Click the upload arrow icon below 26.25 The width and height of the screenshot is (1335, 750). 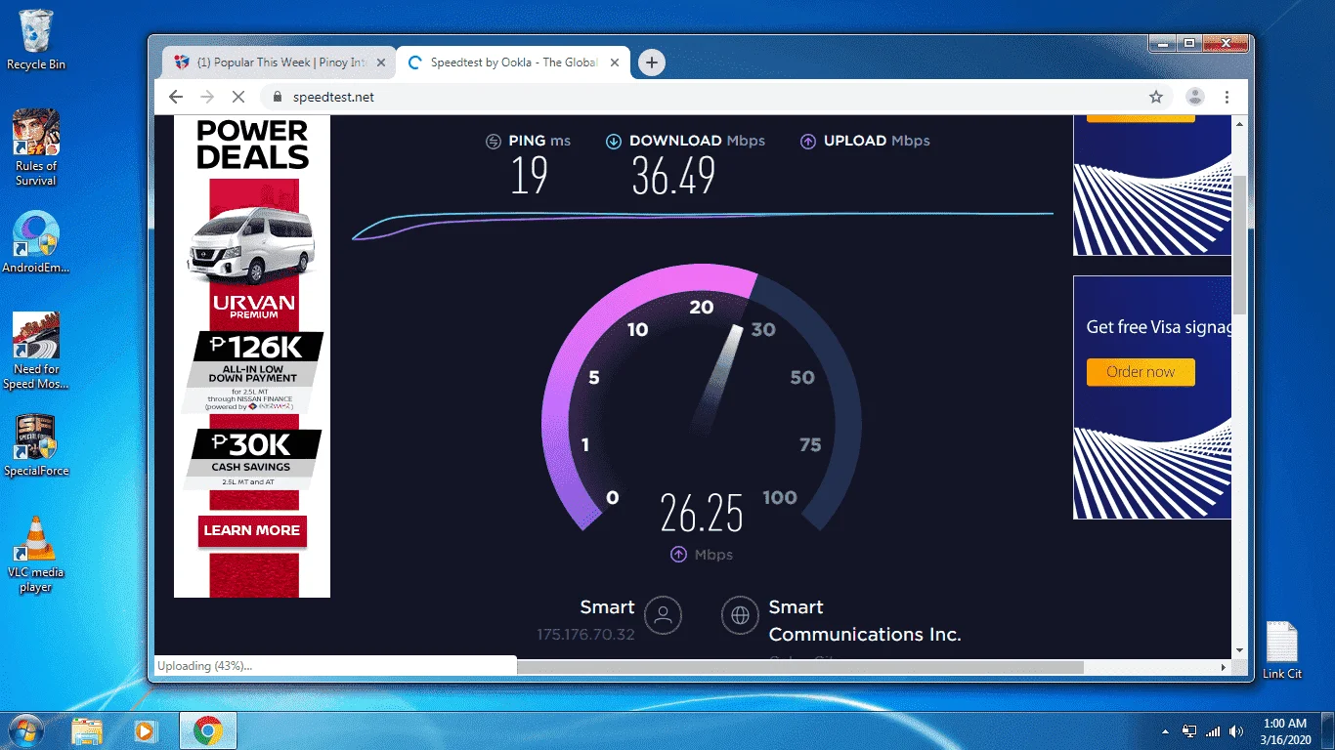[678, 555]
